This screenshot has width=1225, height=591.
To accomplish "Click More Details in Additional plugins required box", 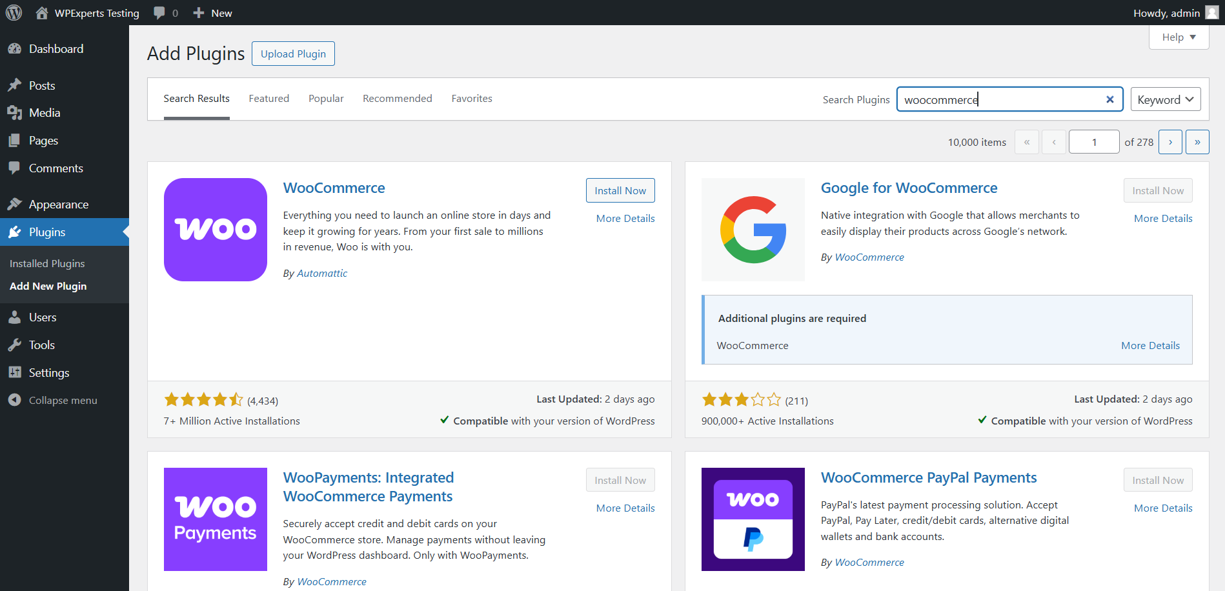I will click(1150, 346).
